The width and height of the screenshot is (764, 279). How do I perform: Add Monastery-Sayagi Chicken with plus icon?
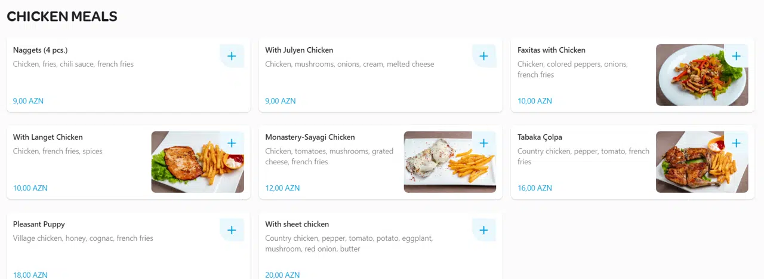(x=484, y=143)
